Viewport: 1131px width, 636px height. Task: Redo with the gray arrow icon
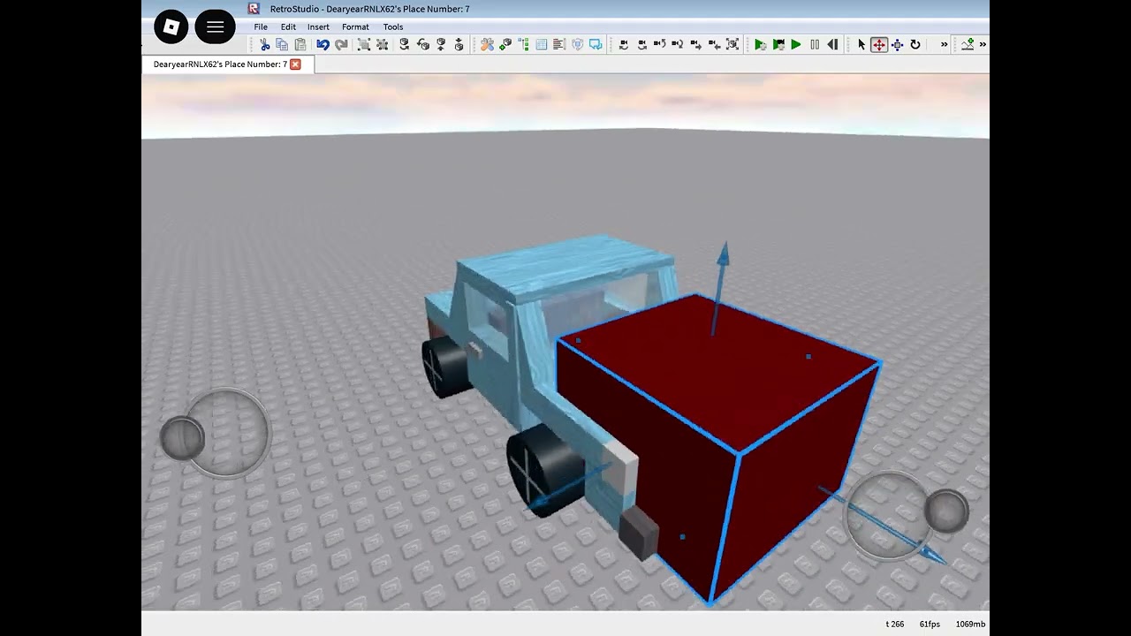[x=341, y=44]
